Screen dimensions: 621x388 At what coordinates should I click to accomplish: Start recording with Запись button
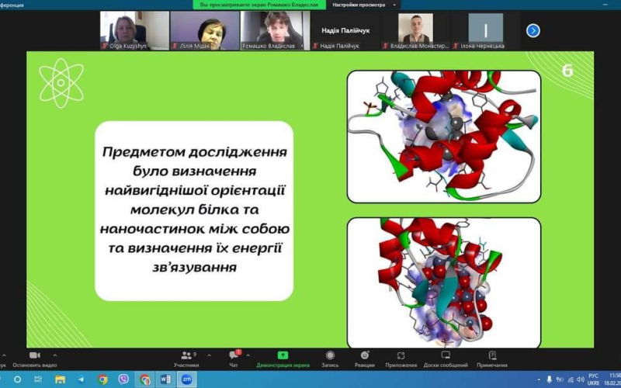(x=330, y=359)
